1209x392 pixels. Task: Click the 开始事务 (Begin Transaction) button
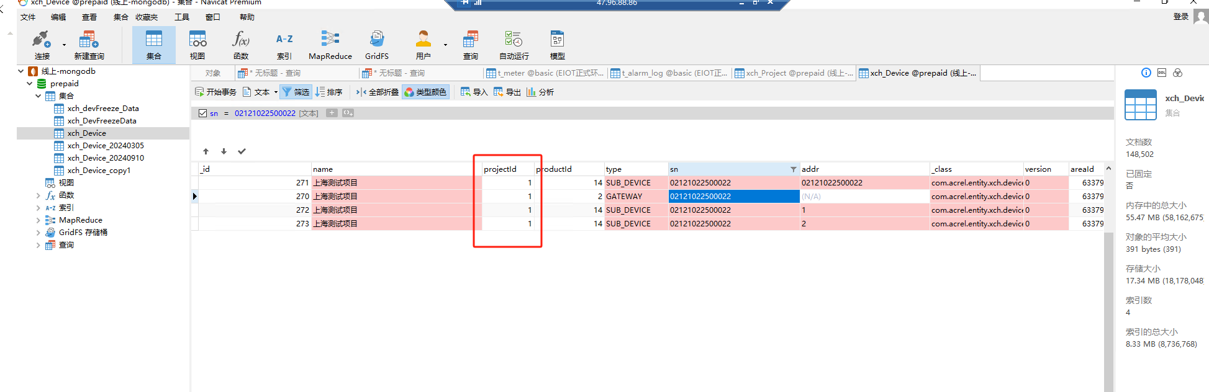click(x=215, y=92)
